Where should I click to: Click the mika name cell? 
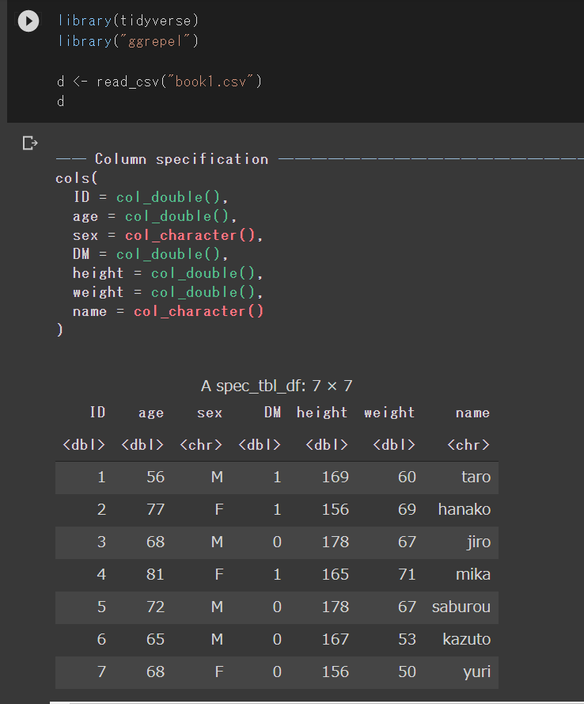point(473,574)
